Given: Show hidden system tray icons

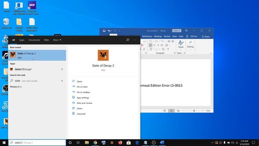Looking at the screenshot, I should [x=212, y=142].
